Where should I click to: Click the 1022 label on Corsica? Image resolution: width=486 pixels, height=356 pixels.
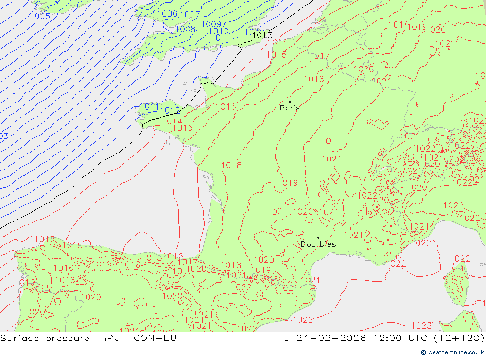tap(460, 258)
